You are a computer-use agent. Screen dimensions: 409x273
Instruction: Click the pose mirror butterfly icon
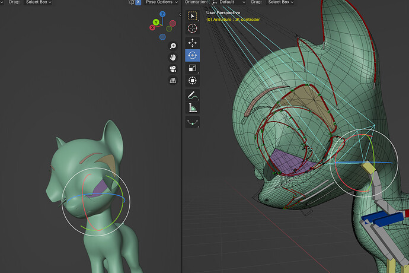[x=131, y=2]
